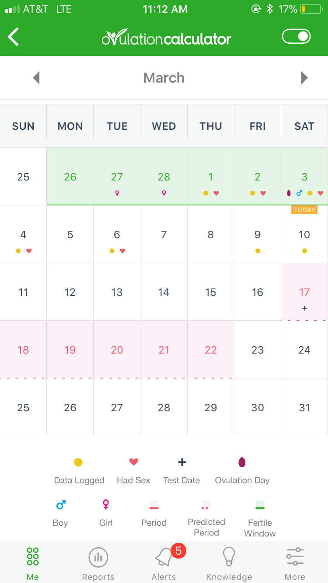The image size is (328, 583).
Task: Select today's date, March 10
Action: pos(304,234)
